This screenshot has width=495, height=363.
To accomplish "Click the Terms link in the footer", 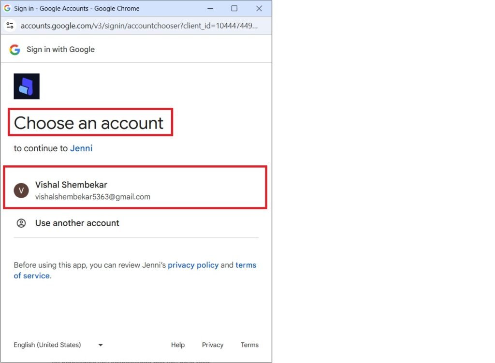I will click(x=249, y=345).
